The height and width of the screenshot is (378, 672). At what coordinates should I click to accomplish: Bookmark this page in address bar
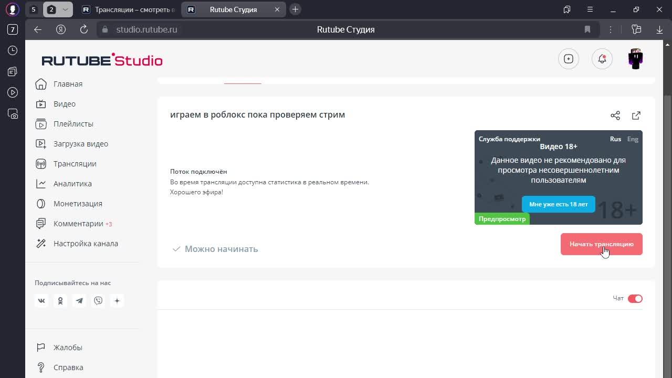coord(587,29)
